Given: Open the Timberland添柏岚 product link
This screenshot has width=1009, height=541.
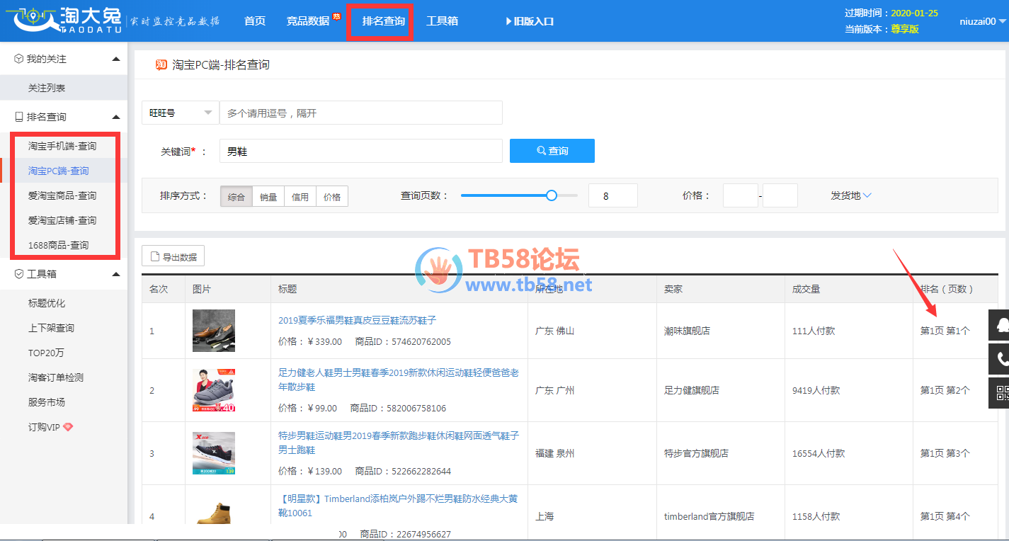Looking at the screenshot, I should (398, 506).
